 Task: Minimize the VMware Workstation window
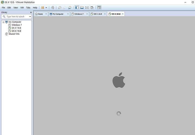tap(185, 2)
